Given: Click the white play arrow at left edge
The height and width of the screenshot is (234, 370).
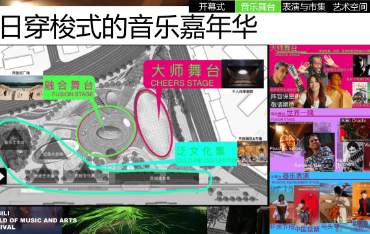Looking at the screenshot, I should pos(3,176).
